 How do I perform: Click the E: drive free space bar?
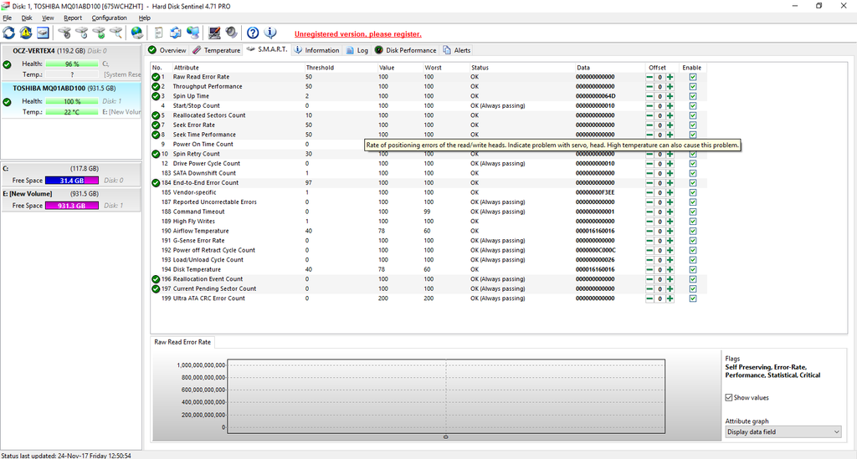pyautogui.click(x=72, y=206)
